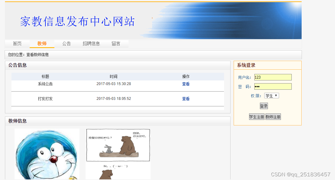Open the bear comic teacher thumbnail
Viewport: 335px width, 180px height.
[118, 154]
